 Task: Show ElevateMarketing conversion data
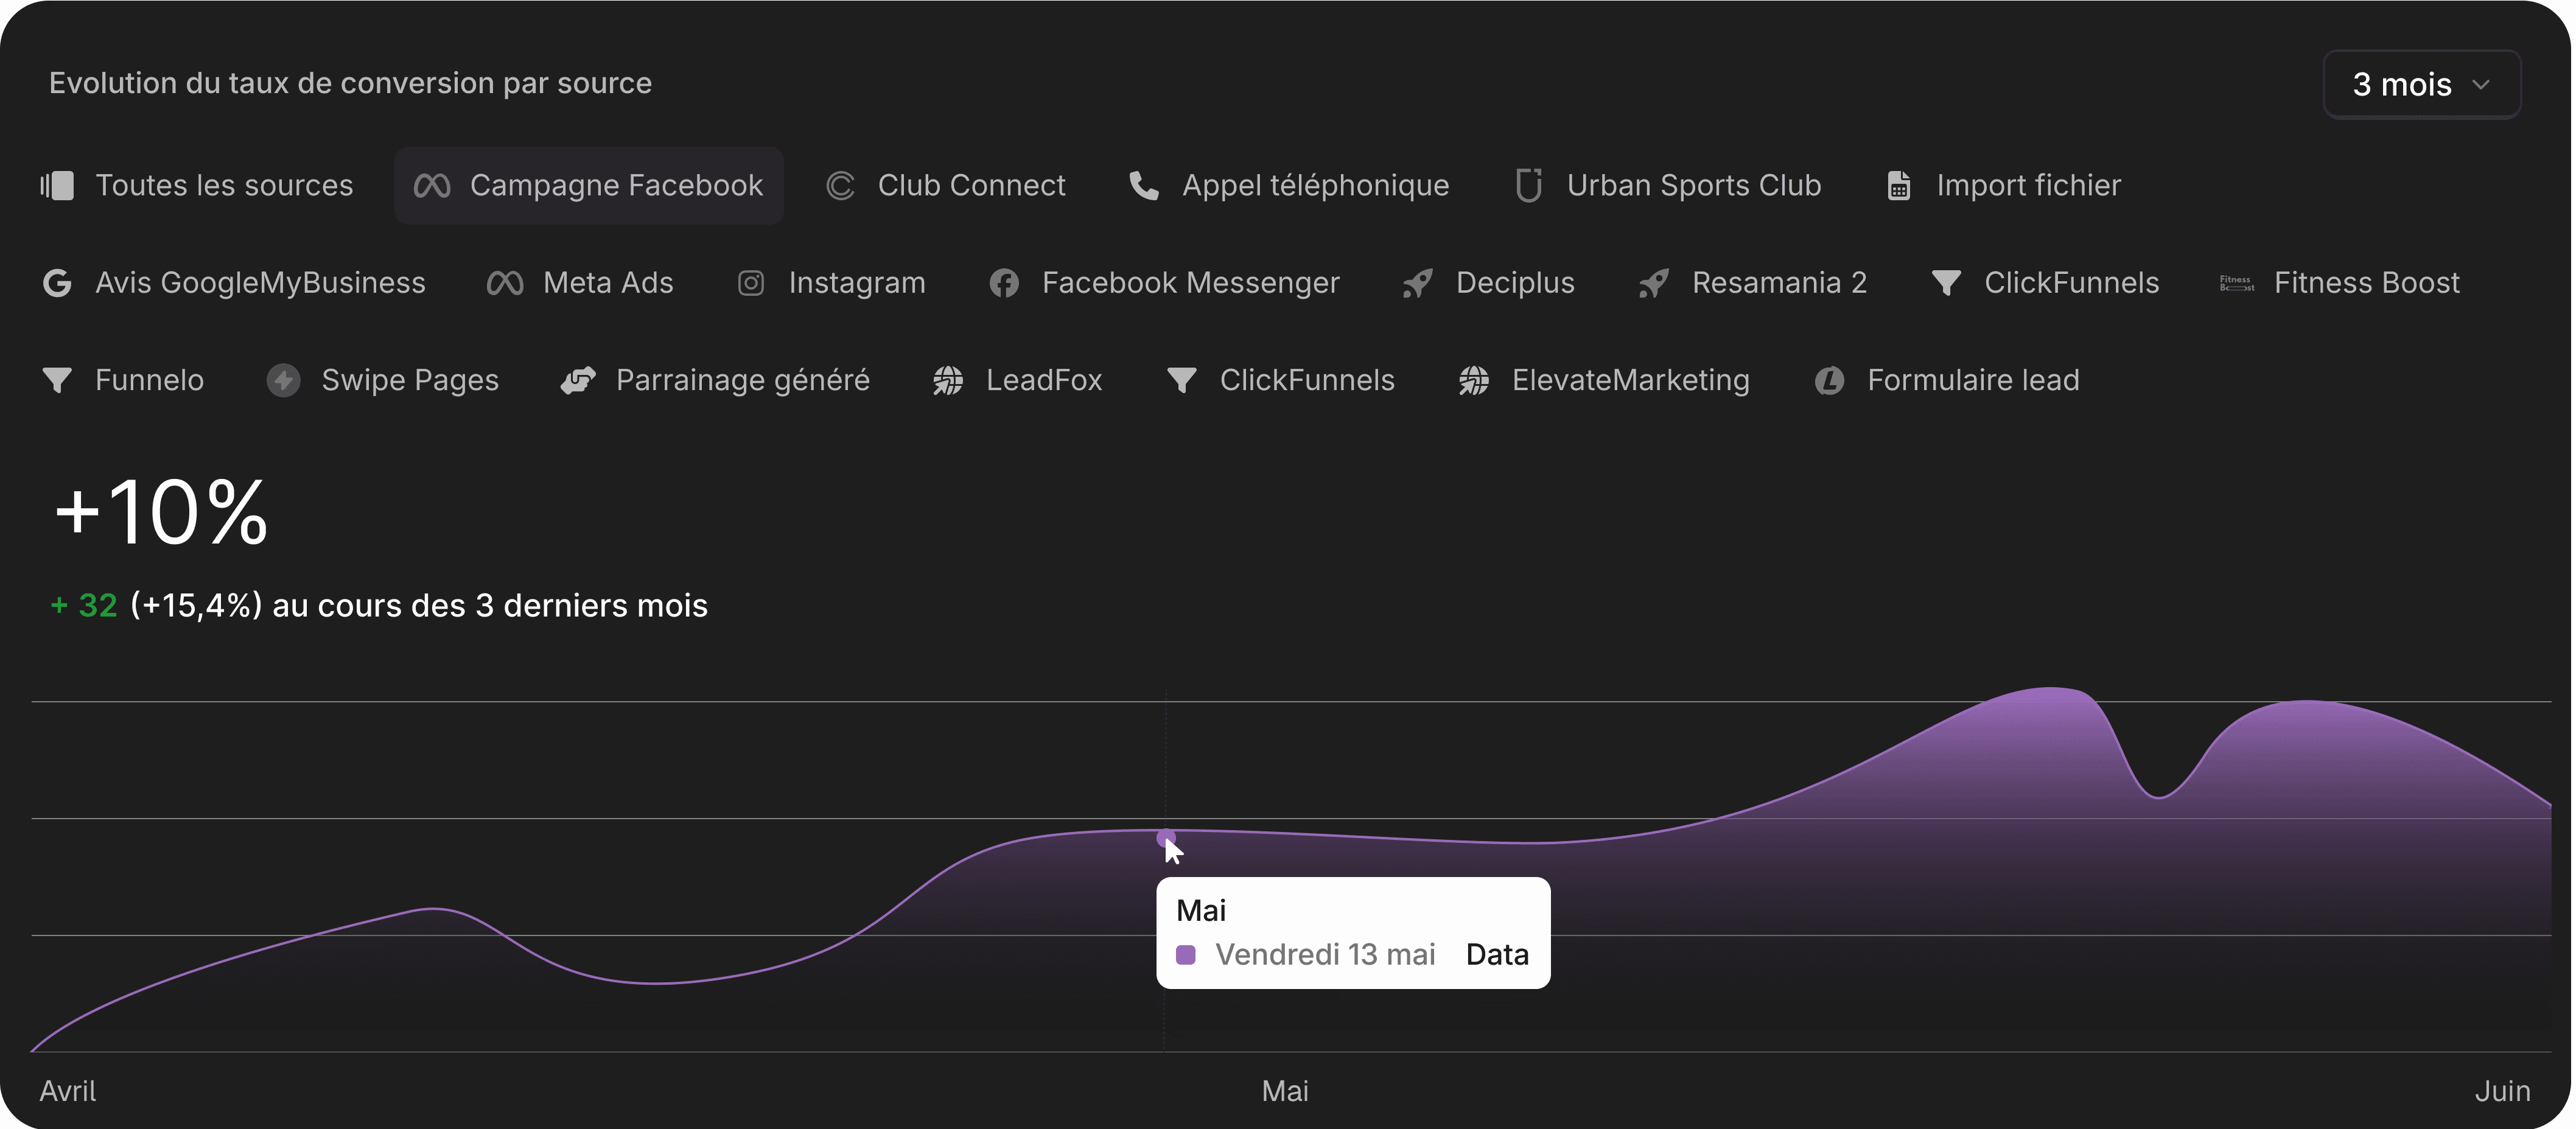point(1604,380)
